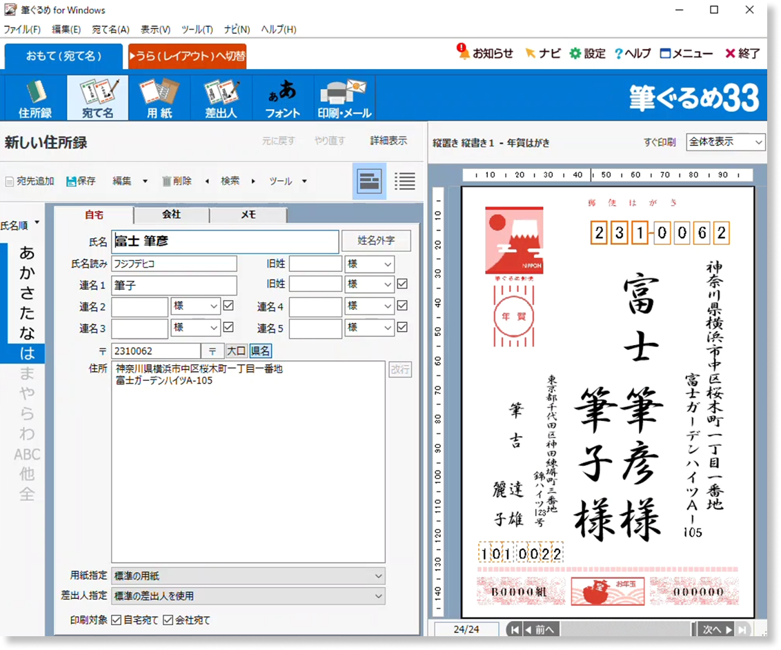Click the フォント font icon
The image size is (781, 650).
(283, 98)
